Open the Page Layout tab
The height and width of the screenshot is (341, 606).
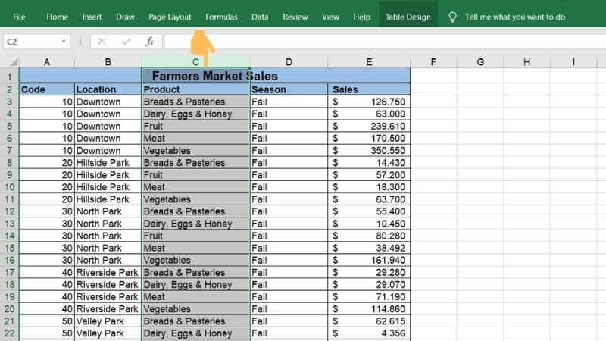click(x=170, y=17)
